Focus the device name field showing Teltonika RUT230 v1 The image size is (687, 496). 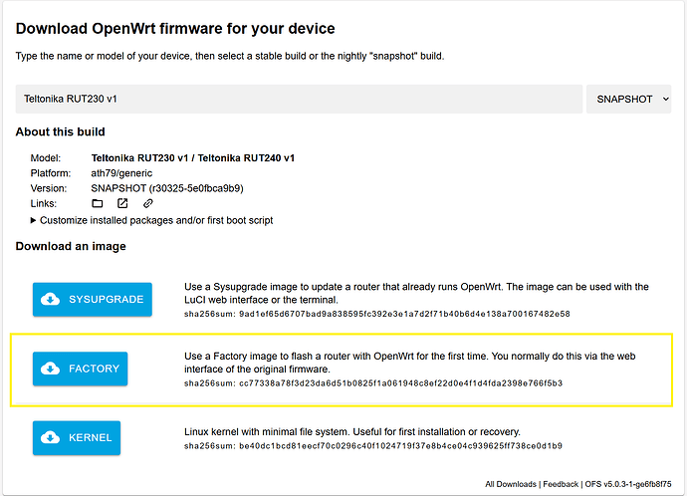click(299, 99)
